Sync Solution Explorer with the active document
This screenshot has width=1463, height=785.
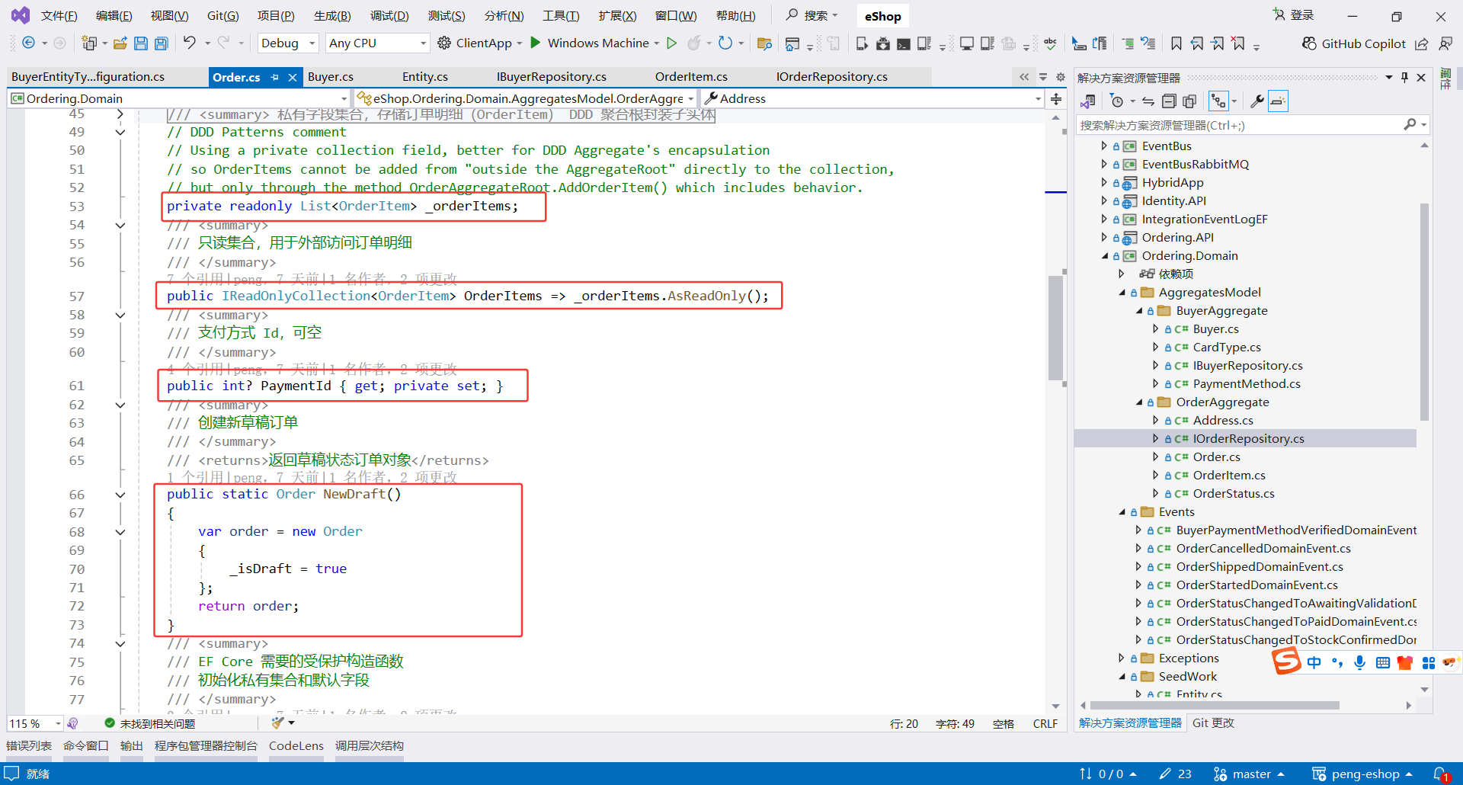click(x=1148, y=101)
